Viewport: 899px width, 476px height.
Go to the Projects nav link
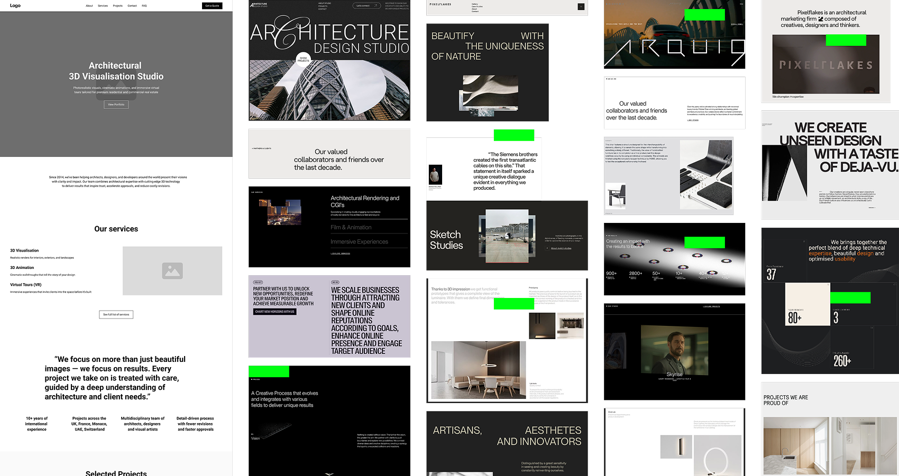tap(117, 6)
